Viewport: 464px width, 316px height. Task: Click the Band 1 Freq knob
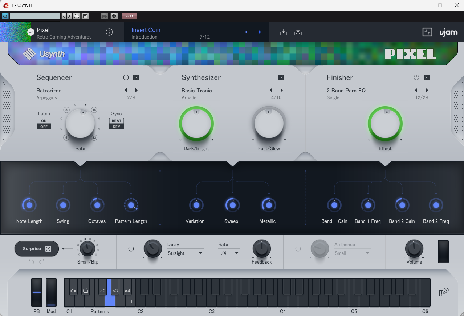tap(368, 205)
